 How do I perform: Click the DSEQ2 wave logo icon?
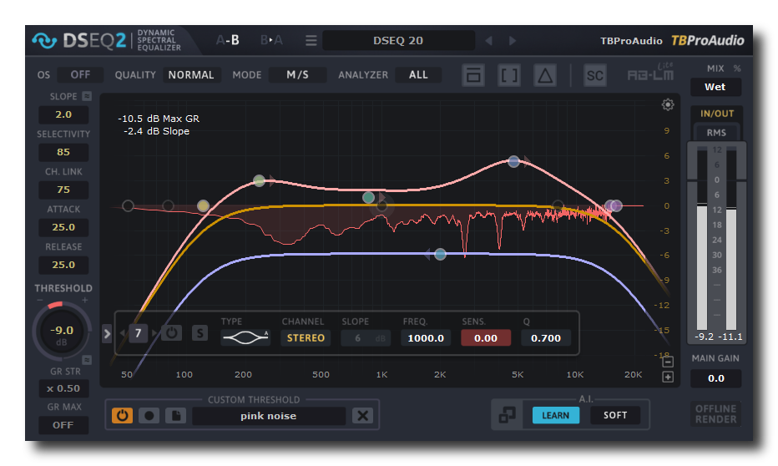coord(44,41)
